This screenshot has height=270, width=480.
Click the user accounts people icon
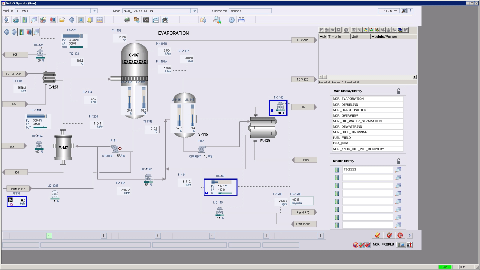136,20
